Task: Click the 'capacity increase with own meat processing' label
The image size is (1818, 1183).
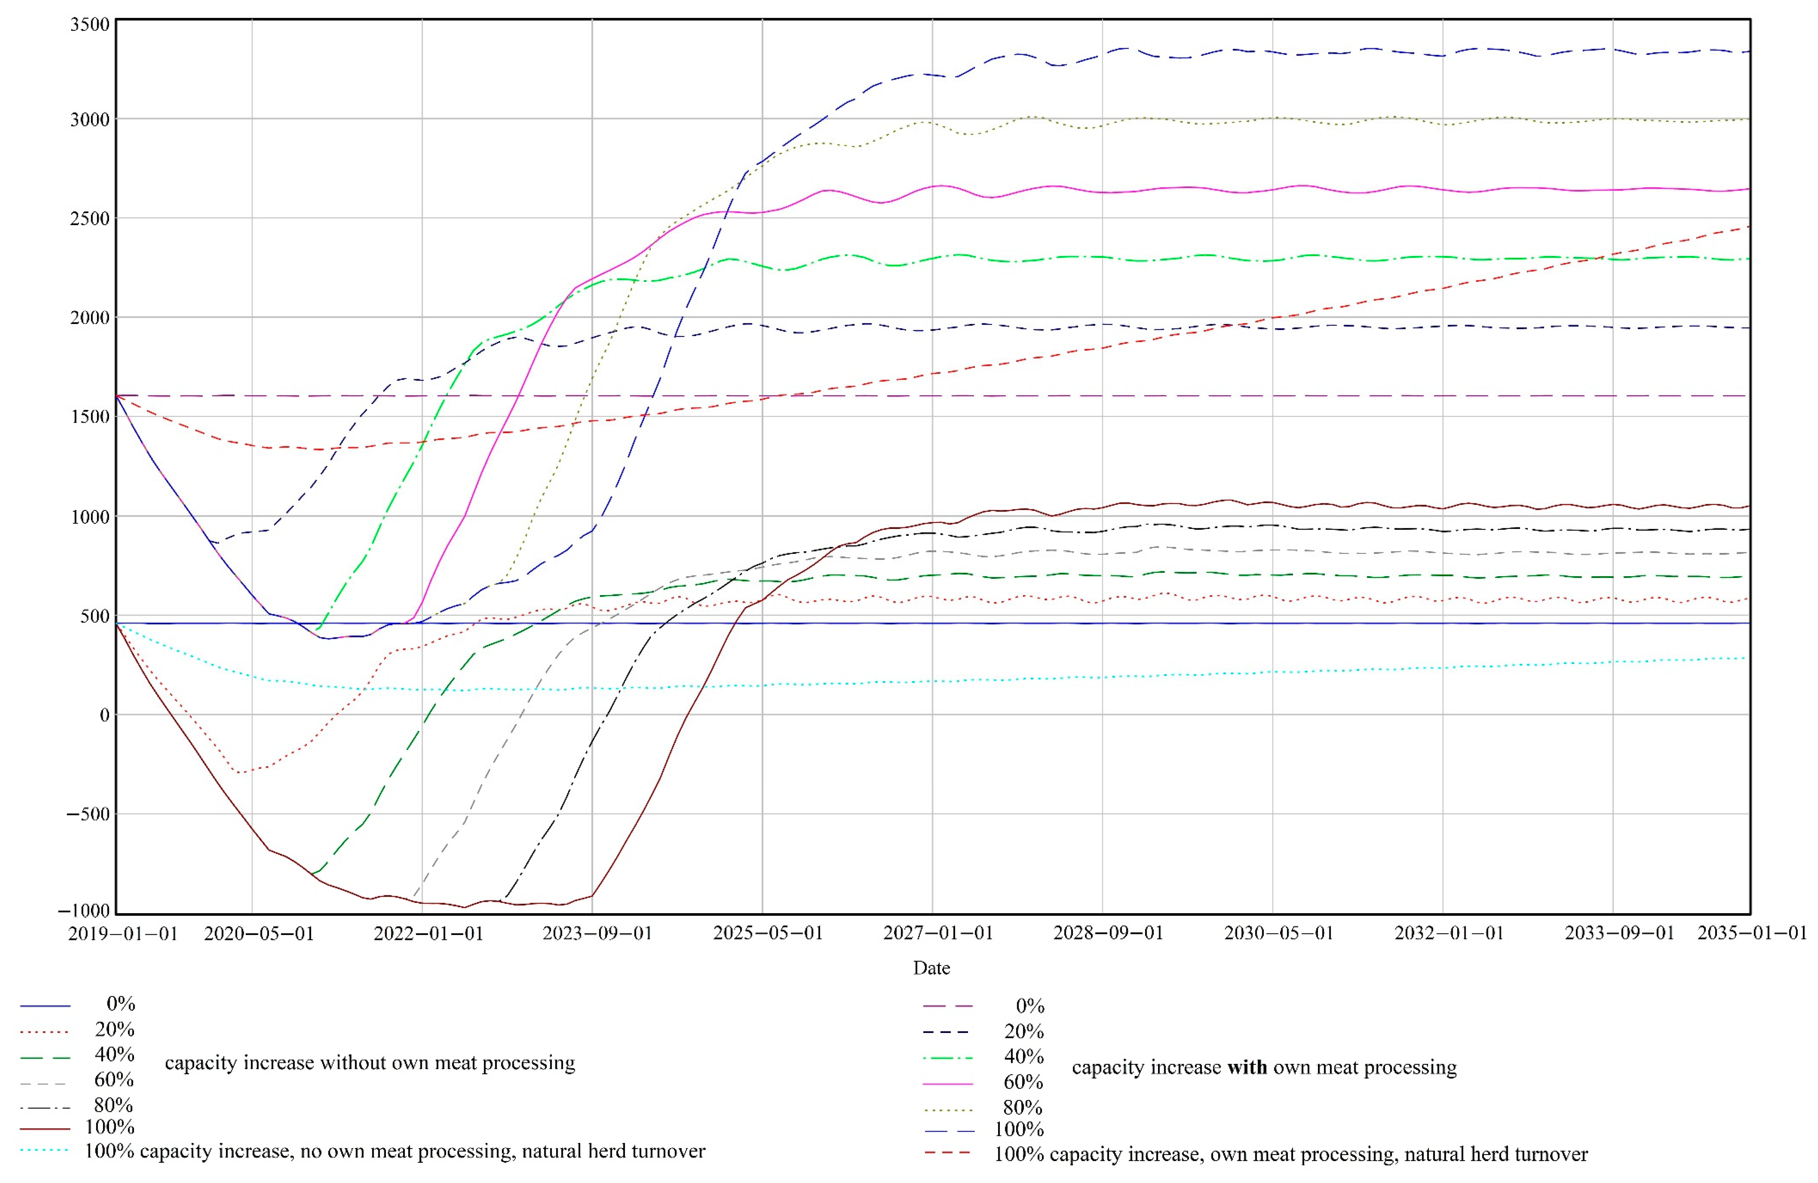Action: point(1264,1067)
